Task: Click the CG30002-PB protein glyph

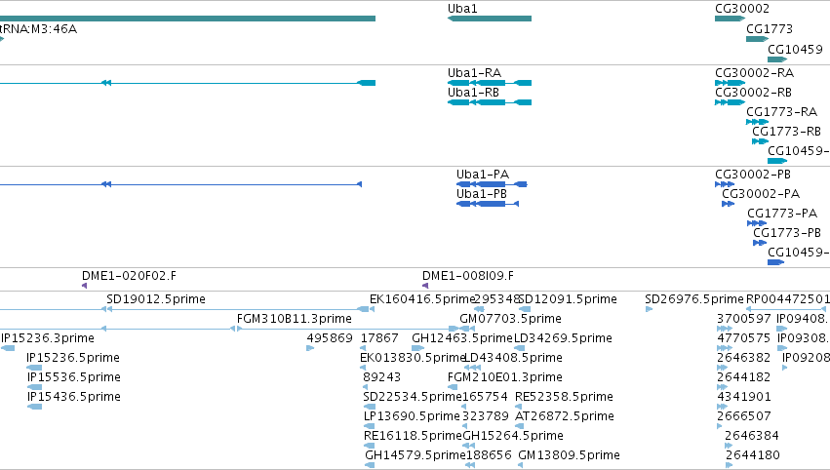Action: click(725, 184)
